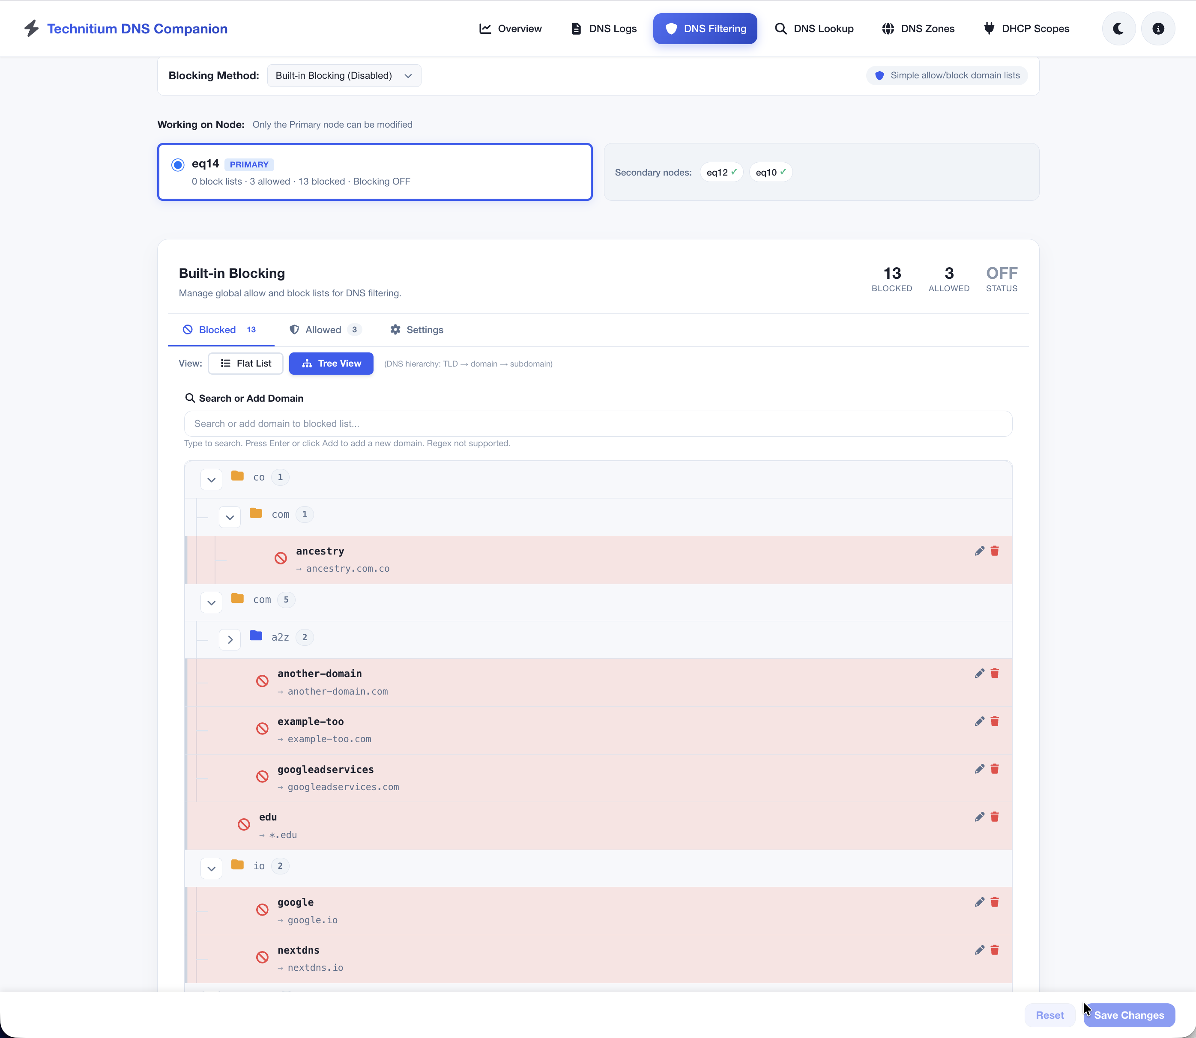
Task: Click inside the domain search input field
Action: pos(597,424)
